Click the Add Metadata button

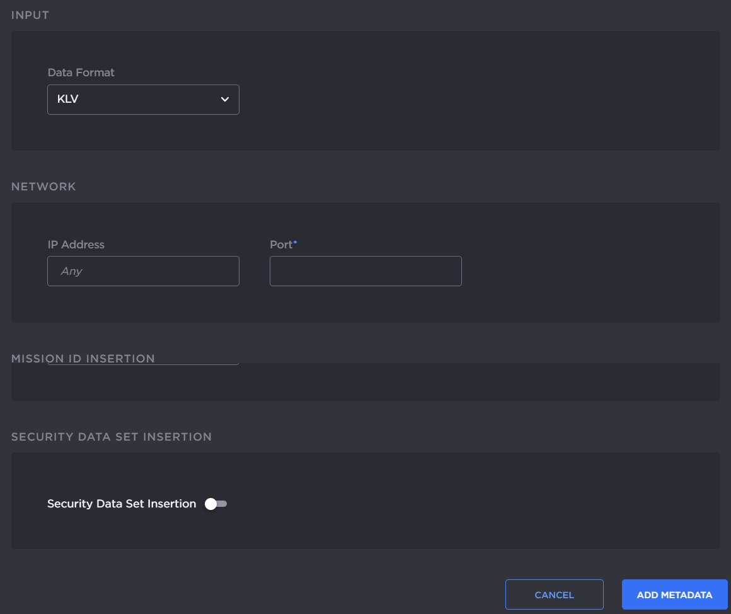pyautogui.click(x=674, y=594)
